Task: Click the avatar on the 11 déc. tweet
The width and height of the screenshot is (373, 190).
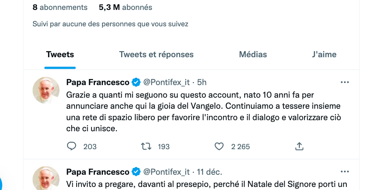Action: pyautogui.click(x=46, y=179)
